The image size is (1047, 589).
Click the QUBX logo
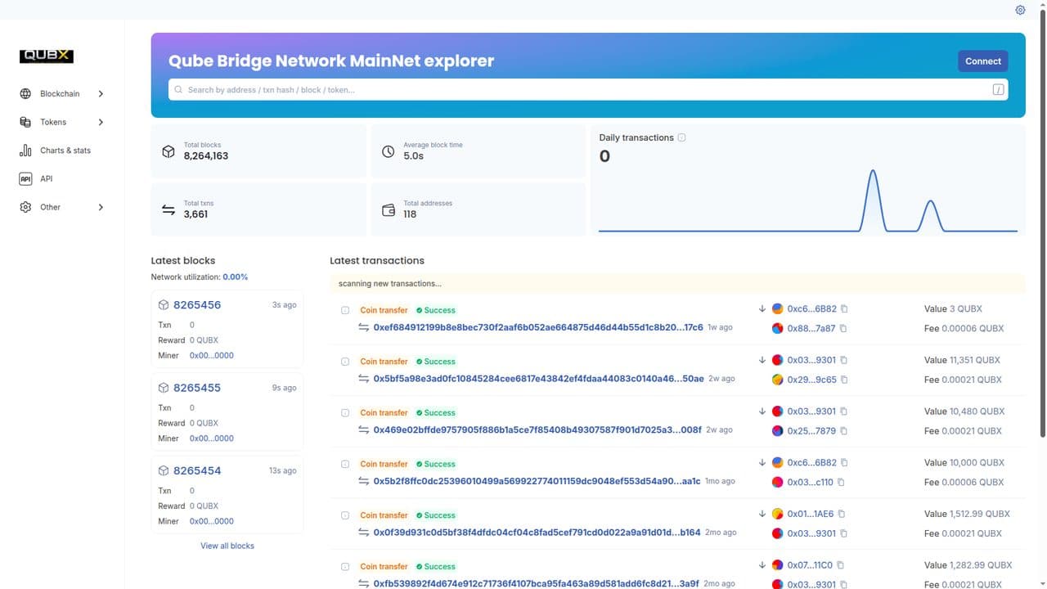[x=47, y=56]
